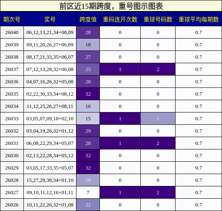Click span value 16 in row 26034
The height and width of the screenshot is (211, 222).
tap(88, 106)
